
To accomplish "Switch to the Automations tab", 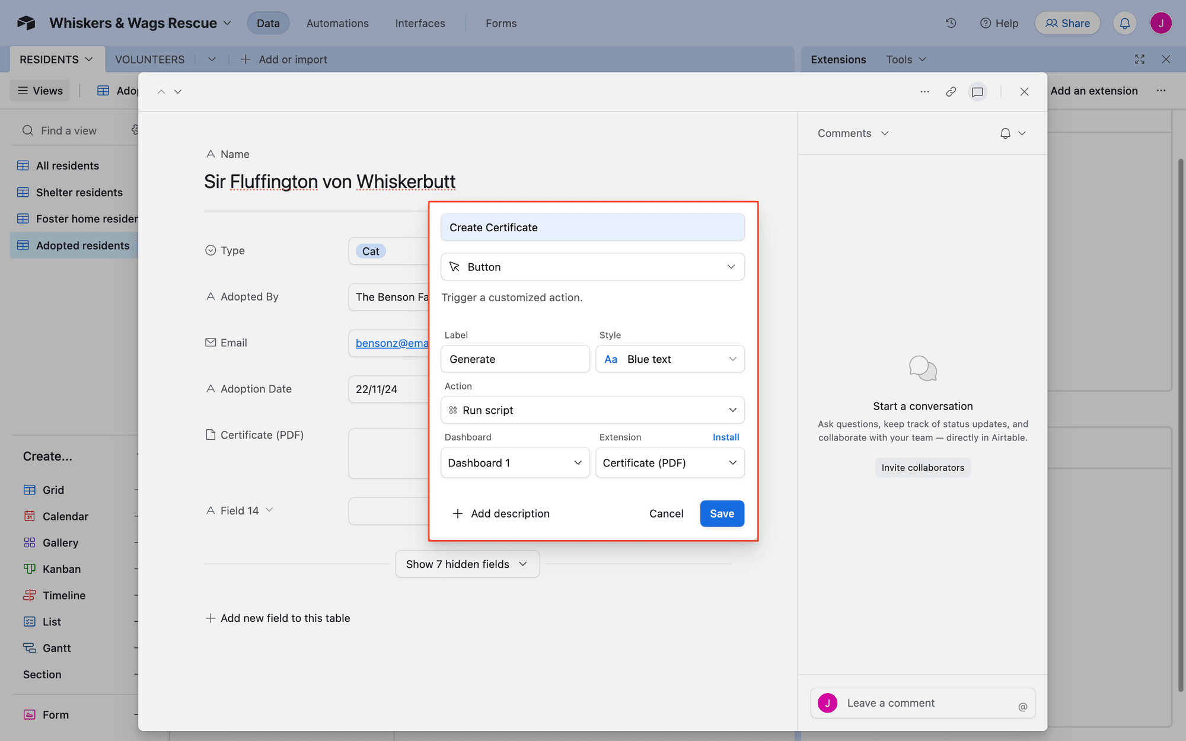I will (x=337, y=23).
